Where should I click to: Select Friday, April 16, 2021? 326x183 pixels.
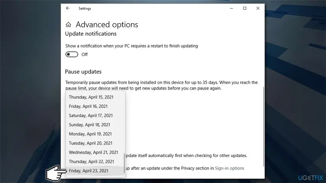click(x=95, y=106)
